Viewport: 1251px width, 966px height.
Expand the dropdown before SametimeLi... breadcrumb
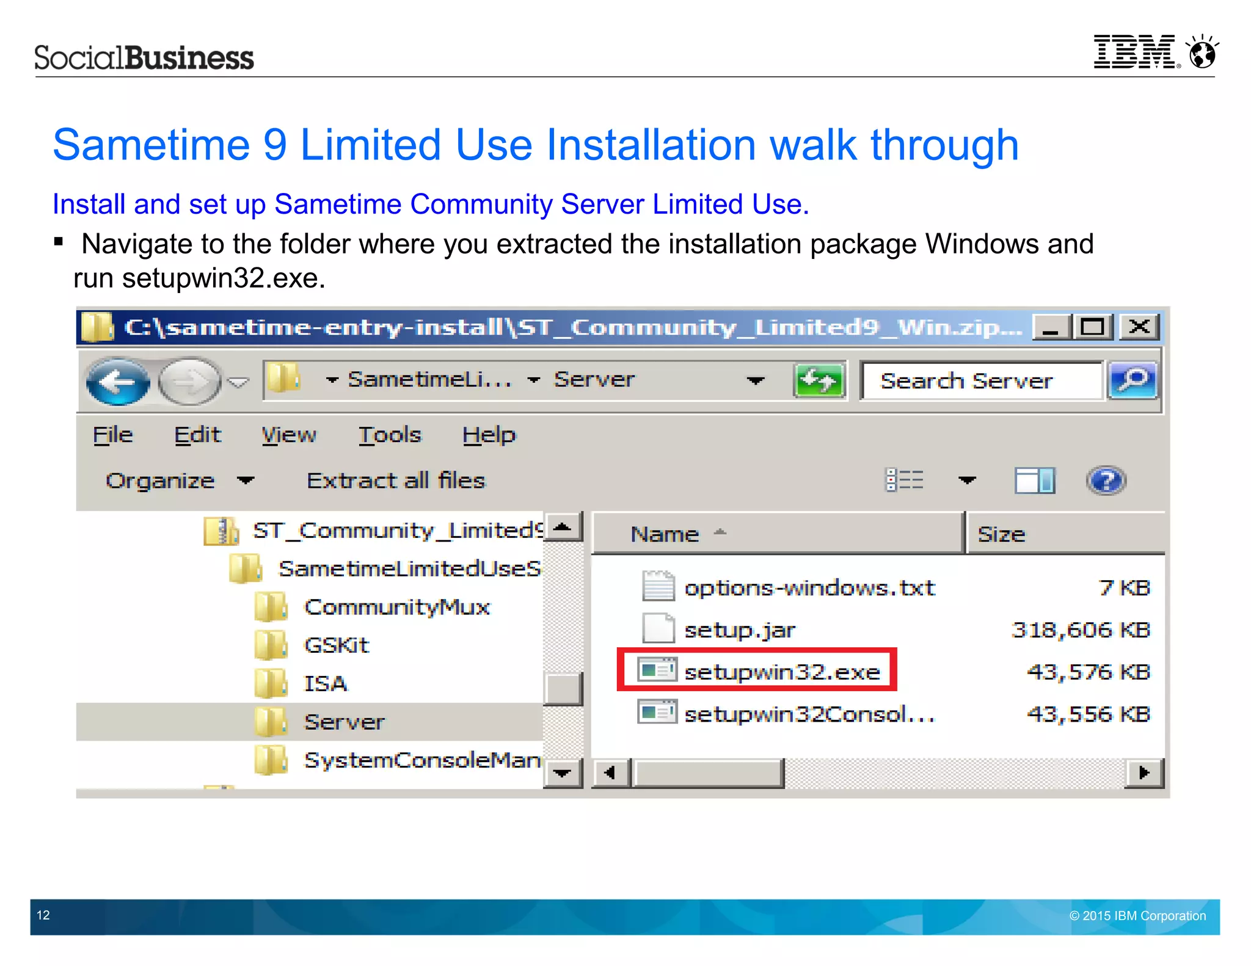pyautogui.click(x=332, y=380)
